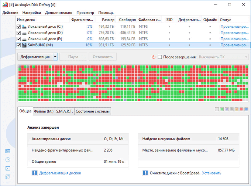Click the 931,51 ГБ size value
Viewport: 251px width, 186px height.
[x=106, y=45]
